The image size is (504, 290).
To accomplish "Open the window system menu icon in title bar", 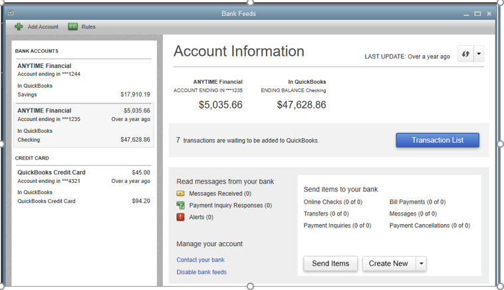I will 10,13.
